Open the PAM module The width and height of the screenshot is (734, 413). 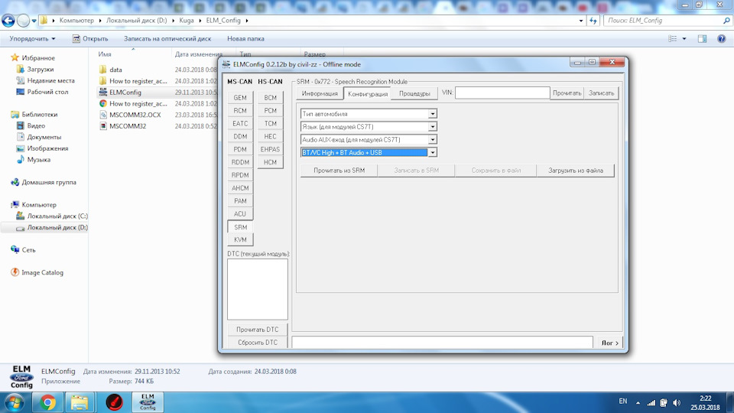[x=240, y=200]
